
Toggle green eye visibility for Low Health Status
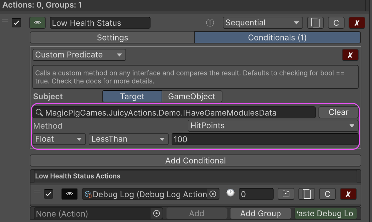(x=37, y=23)
